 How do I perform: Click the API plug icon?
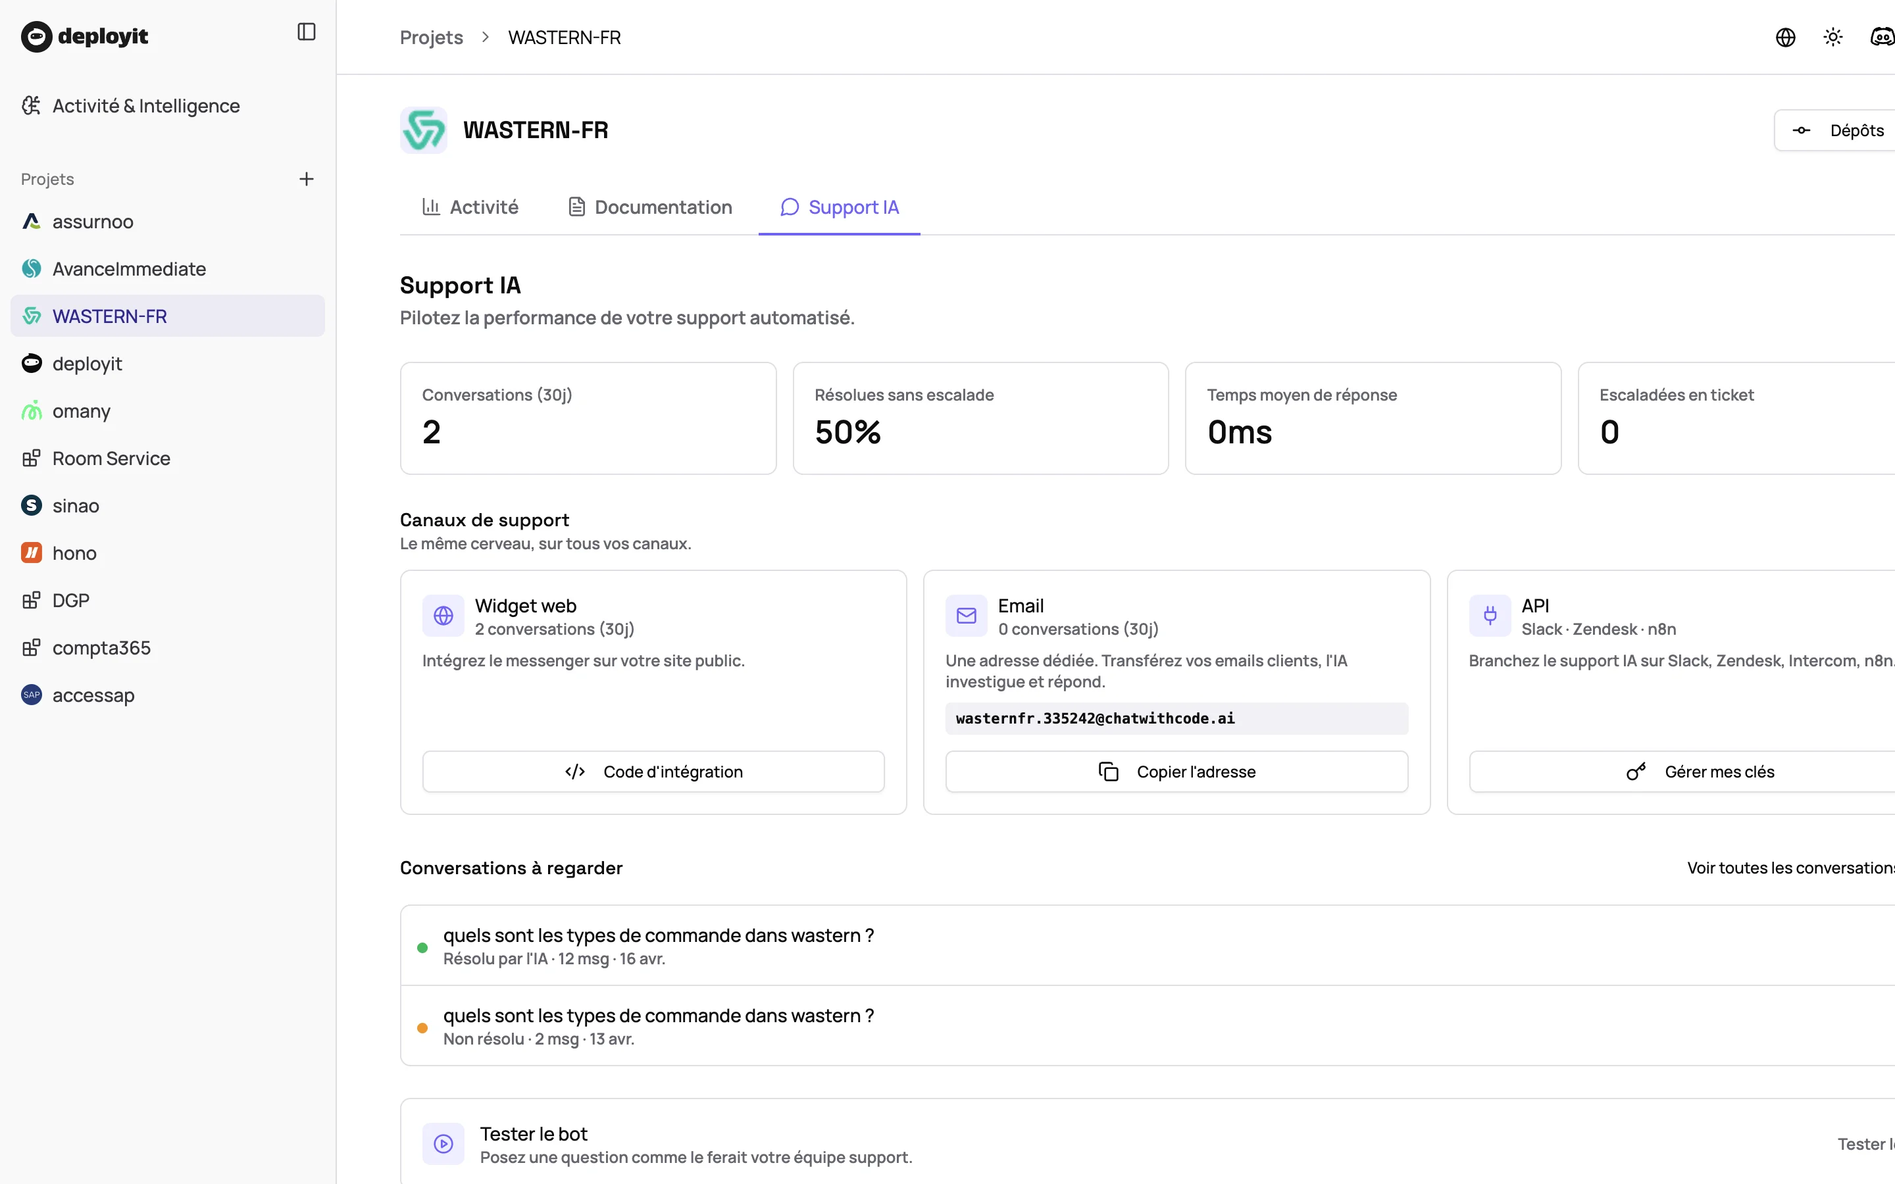pyautogui.click(x=1491, y=616)
